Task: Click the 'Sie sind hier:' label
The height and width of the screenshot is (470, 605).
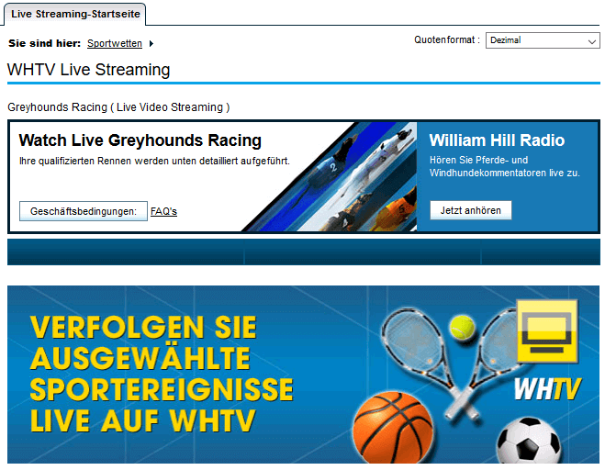Action: [44, 43]
